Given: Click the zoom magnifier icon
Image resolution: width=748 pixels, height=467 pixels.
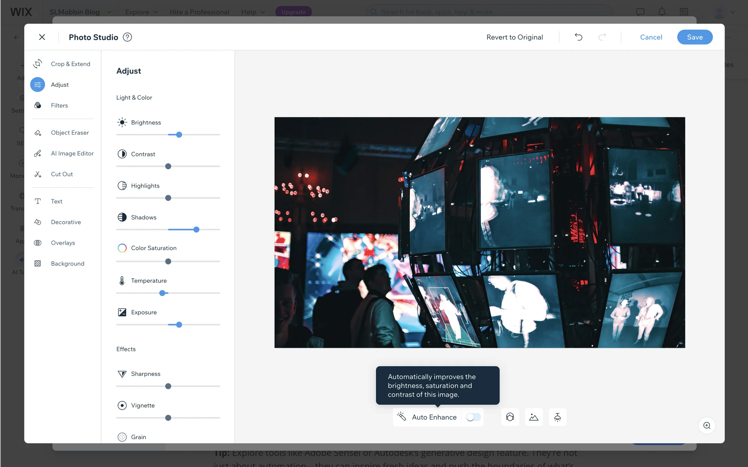Looking at the screenshot, I should coord(707,425).
